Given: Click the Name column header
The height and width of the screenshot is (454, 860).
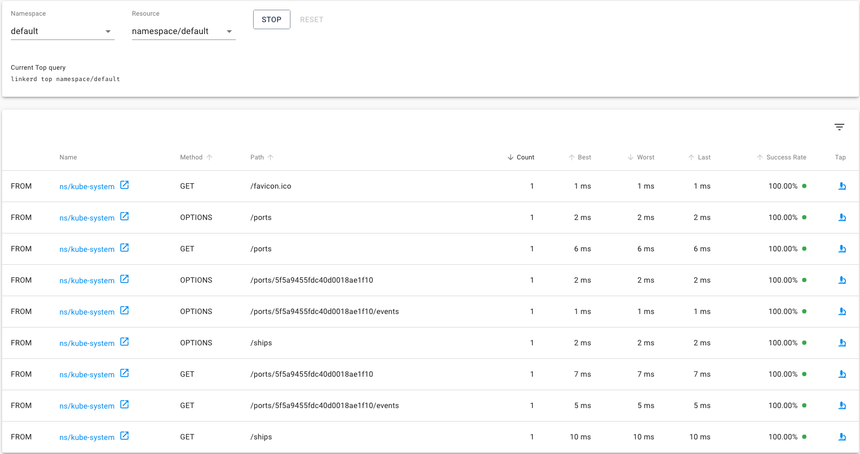Looking at the screenshot, I should point(68,157).
